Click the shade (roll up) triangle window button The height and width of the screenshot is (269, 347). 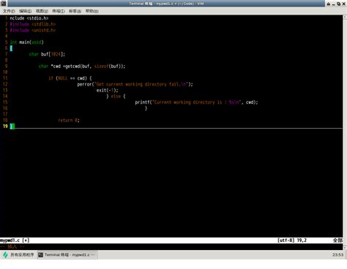click(x=329, y=4)
